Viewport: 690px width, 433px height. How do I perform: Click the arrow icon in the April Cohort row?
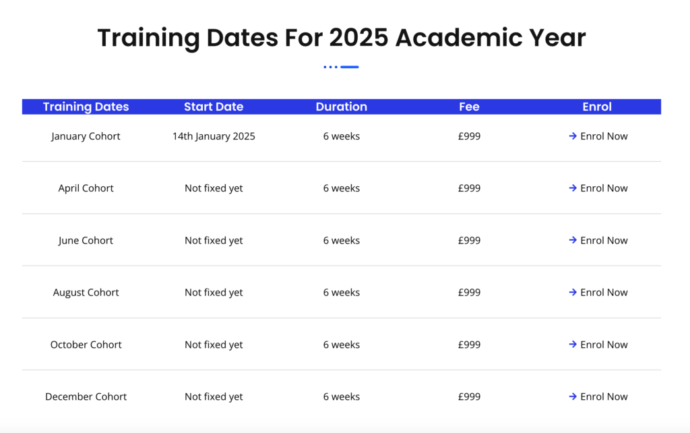pos(573,188)
